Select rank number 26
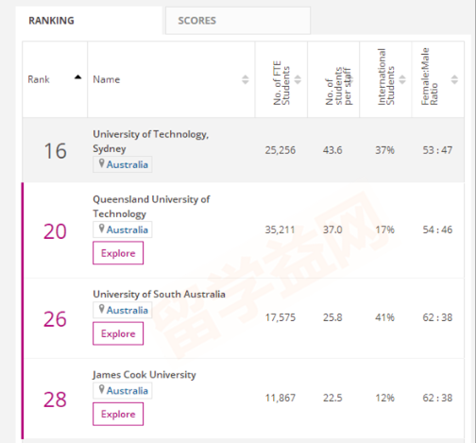Image resolution: width=476 pixels, height=443 pixels. click(x=55, y=319)
